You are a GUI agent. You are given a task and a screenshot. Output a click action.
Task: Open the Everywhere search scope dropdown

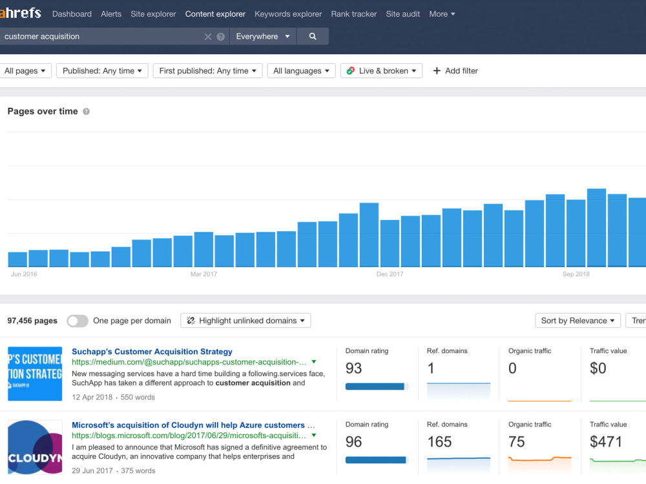tap(263, 36)
